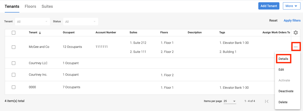Check the Courtney LLC row
Image resolution: width=303 pixels, height=111 pixels.
tap(14, 63)
